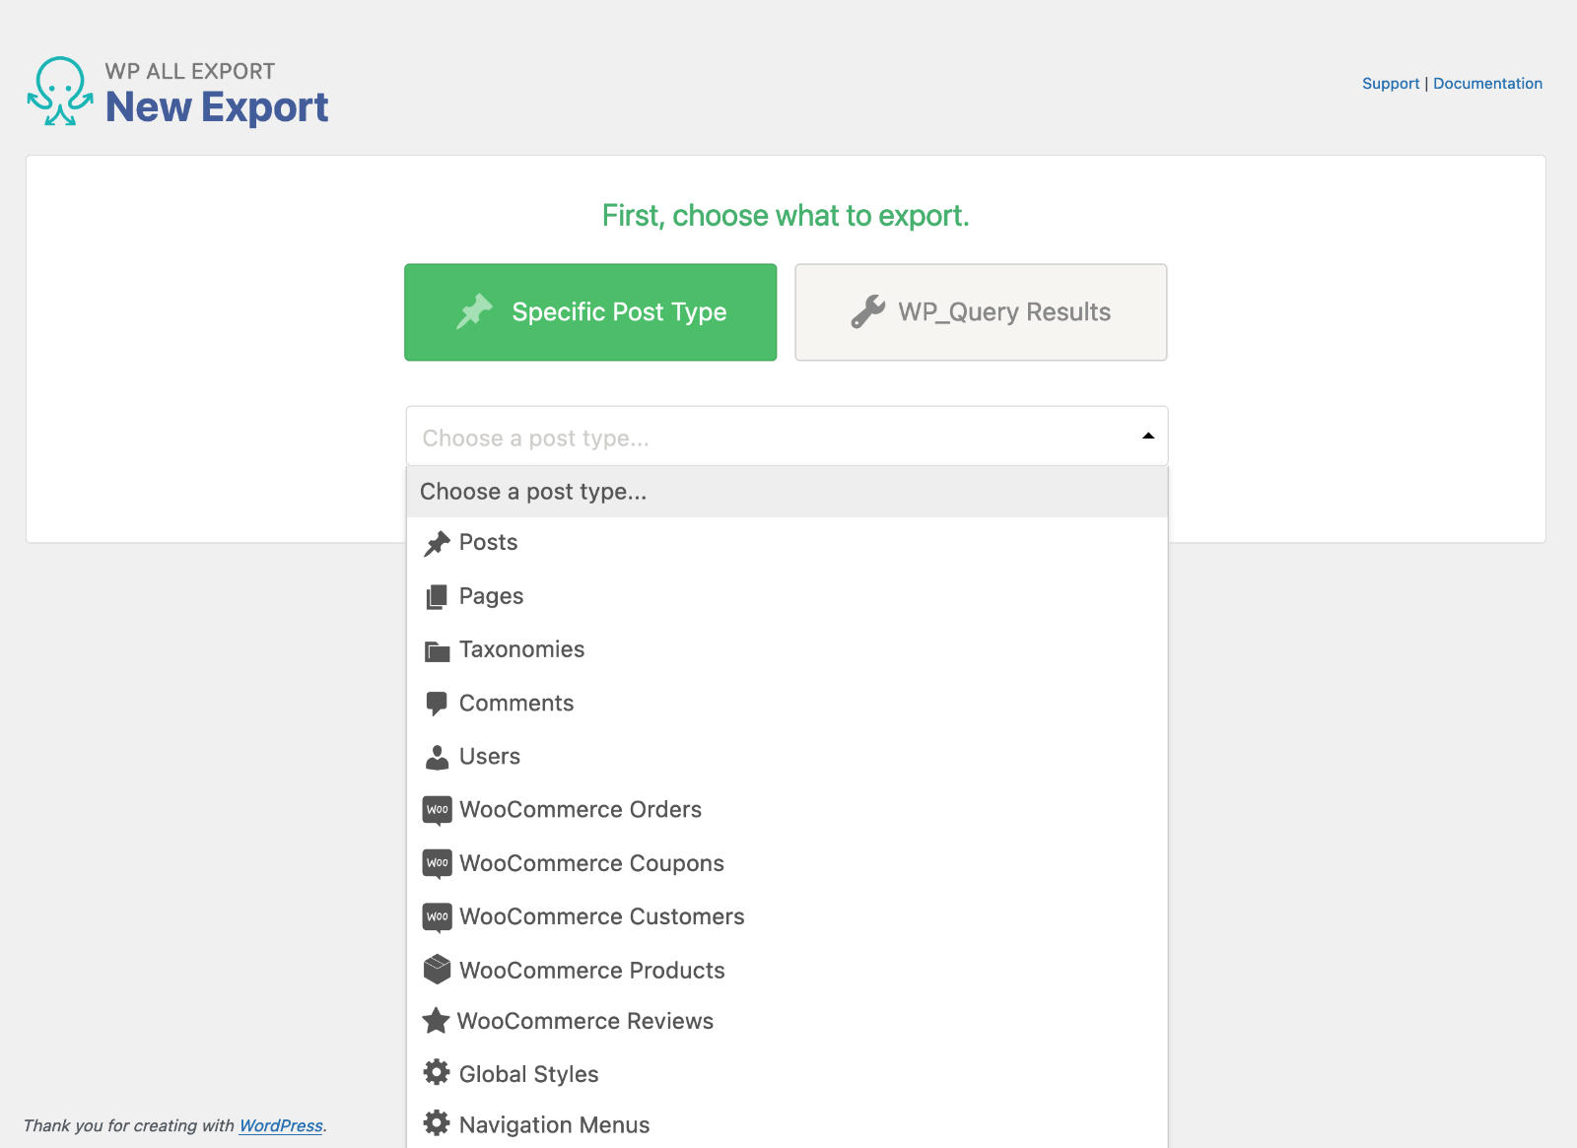Click the pushpin icon beside Posts
Screen dimensions: 1577x1148
pos(437,543)
